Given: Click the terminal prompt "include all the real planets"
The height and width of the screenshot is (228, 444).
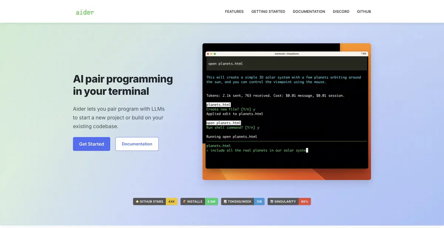Looking at the screenshot, I should click(x=257, y=151).
